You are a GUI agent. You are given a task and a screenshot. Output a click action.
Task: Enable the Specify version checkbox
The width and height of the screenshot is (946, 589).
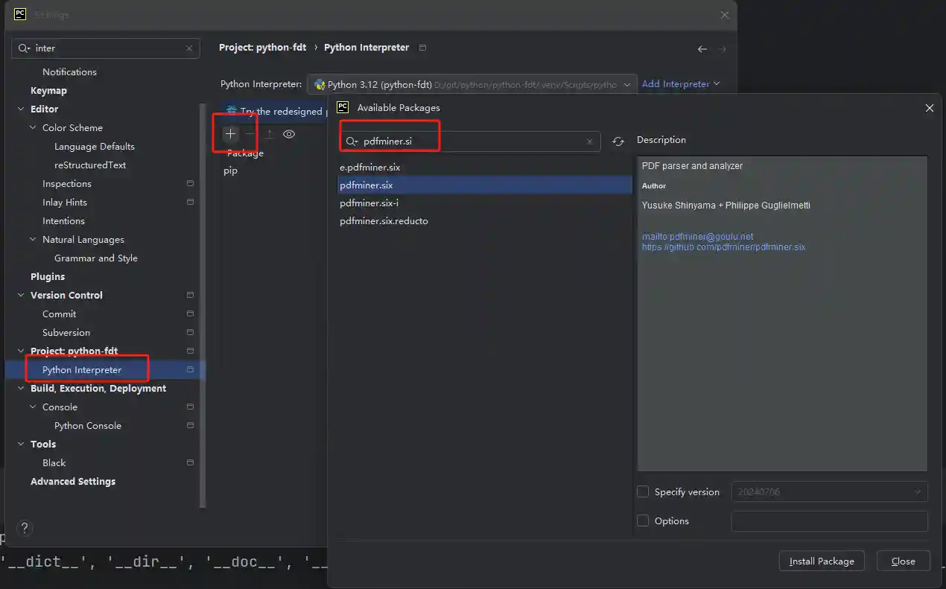pyautogui.click(x=643, y=491)
